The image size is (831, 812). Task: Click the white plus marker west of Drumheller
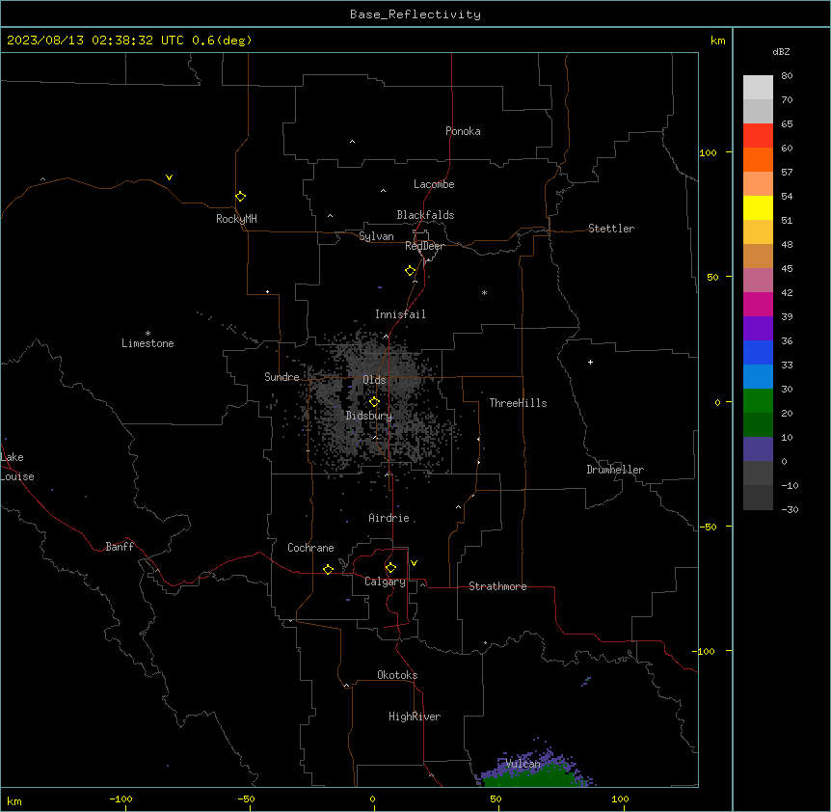tap(590, 362)
